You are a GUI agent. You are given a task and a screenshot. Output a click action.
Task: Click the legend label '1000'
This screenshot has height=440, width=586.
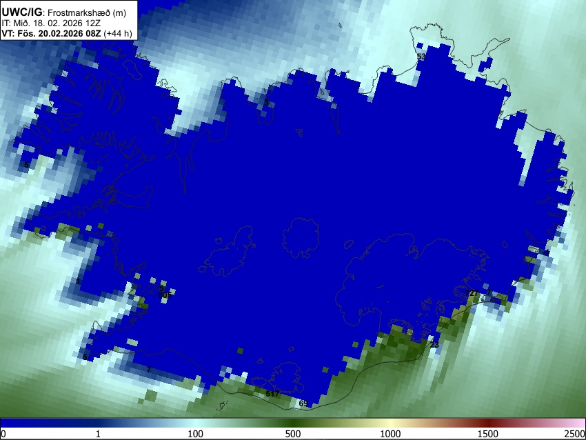tap(390, 434)
